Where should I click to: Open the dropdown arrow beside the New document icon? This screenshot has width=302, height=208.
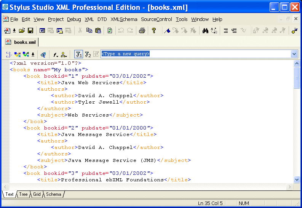(x=14, y=30)
